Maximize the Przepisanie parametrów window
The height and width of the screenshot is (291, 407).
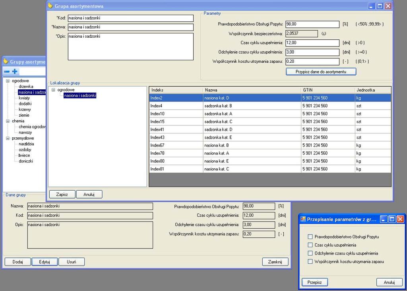[392, 220]
